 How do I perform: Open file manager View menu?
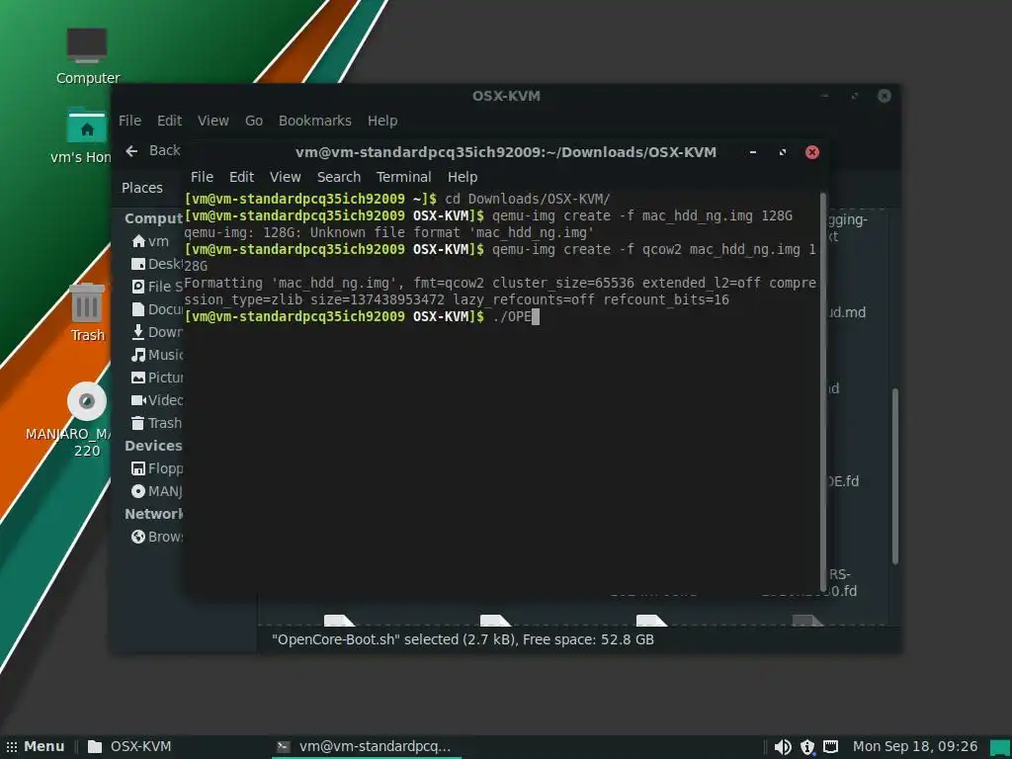pos(213,121)
